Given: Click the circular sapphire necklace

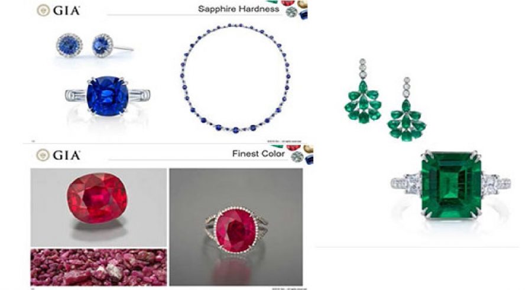Looking at the screenshot, I should (235, 78).
